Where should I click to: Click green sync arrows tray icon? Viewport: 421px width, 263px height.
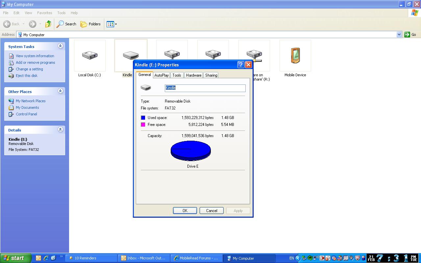click(310, 258)
